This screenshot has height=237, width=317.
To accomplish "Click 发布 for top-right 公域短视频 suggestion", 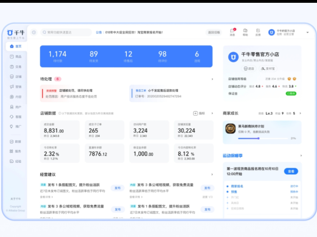I will click(x=207, y=188).
